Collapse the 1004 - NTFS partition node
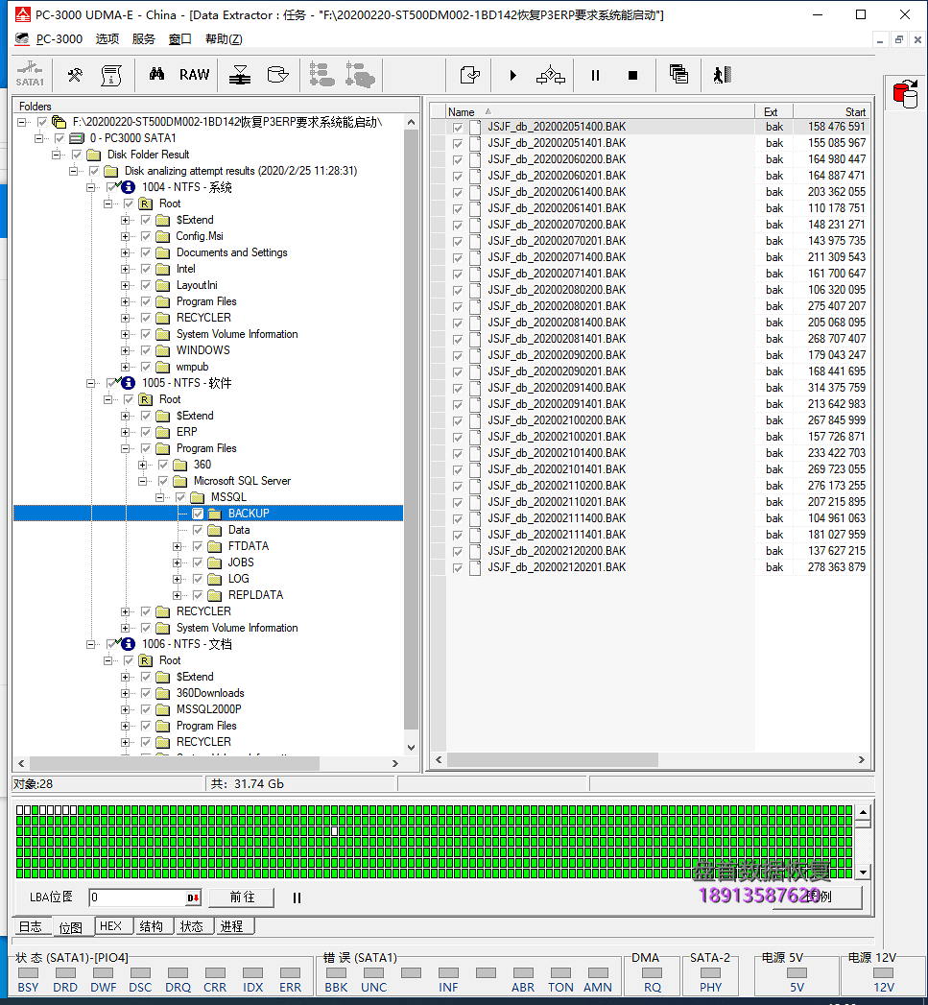This screenshot has height=1005, width=928. [x=90, y=187]
